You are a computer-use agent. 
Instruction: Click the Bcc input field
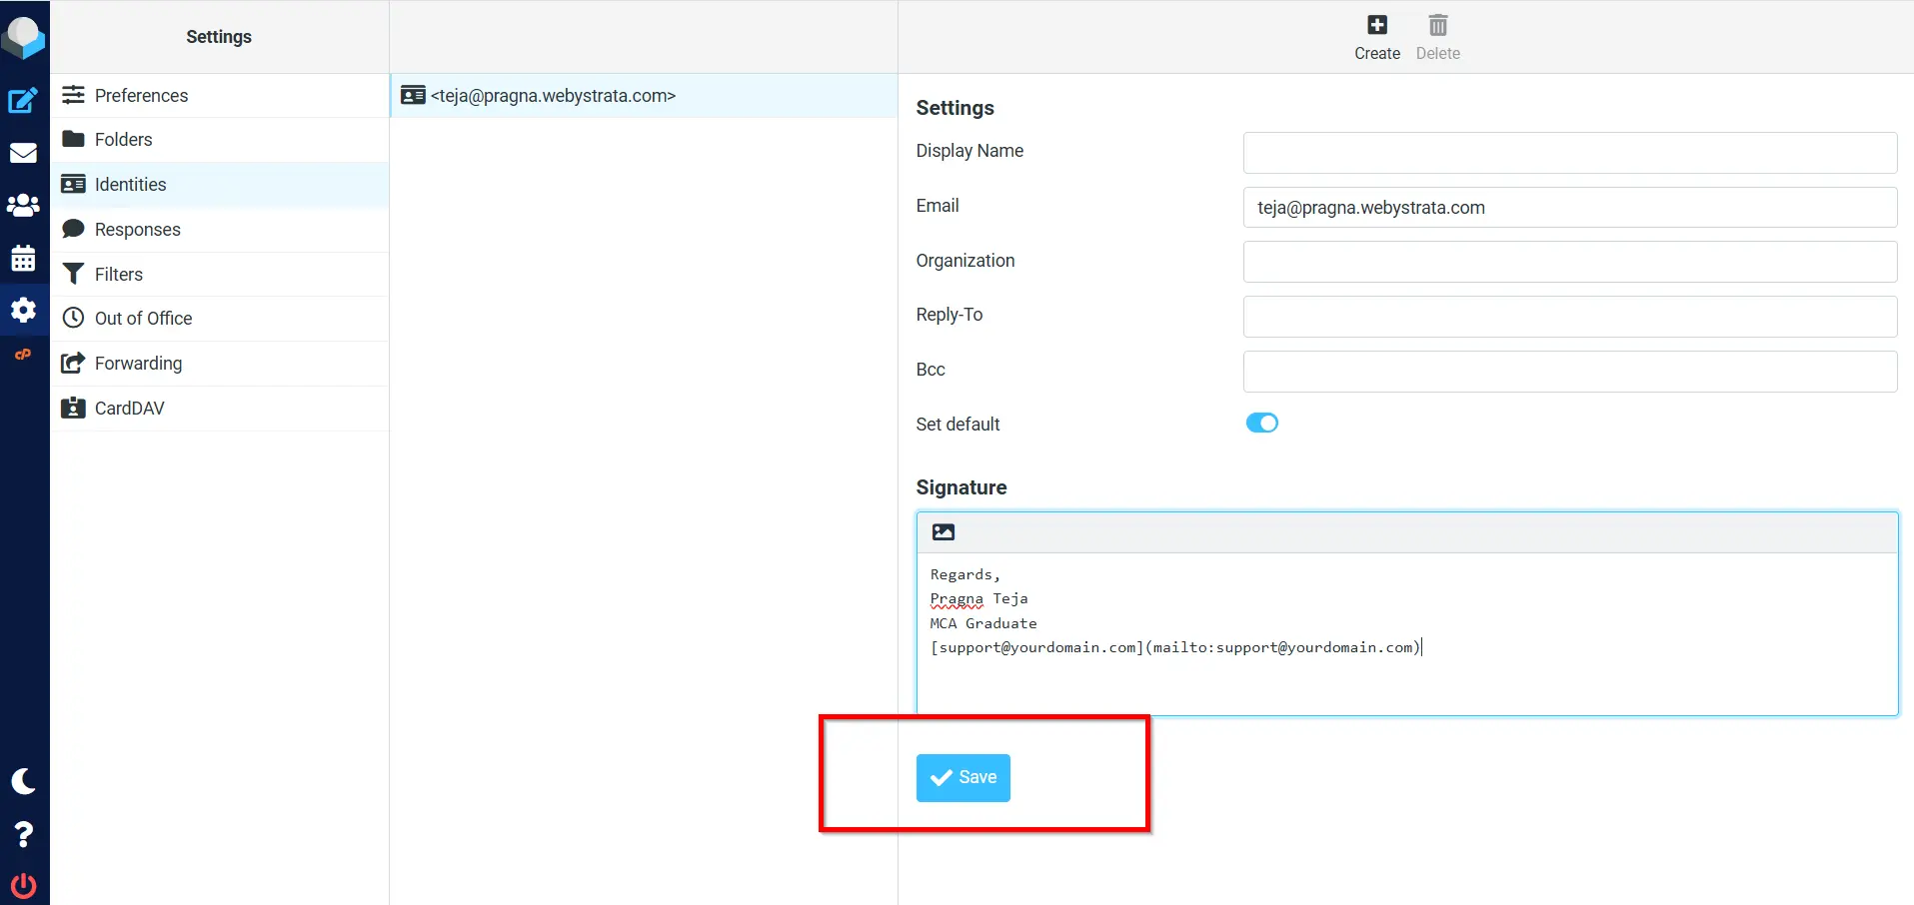(x=1570, y=372)
